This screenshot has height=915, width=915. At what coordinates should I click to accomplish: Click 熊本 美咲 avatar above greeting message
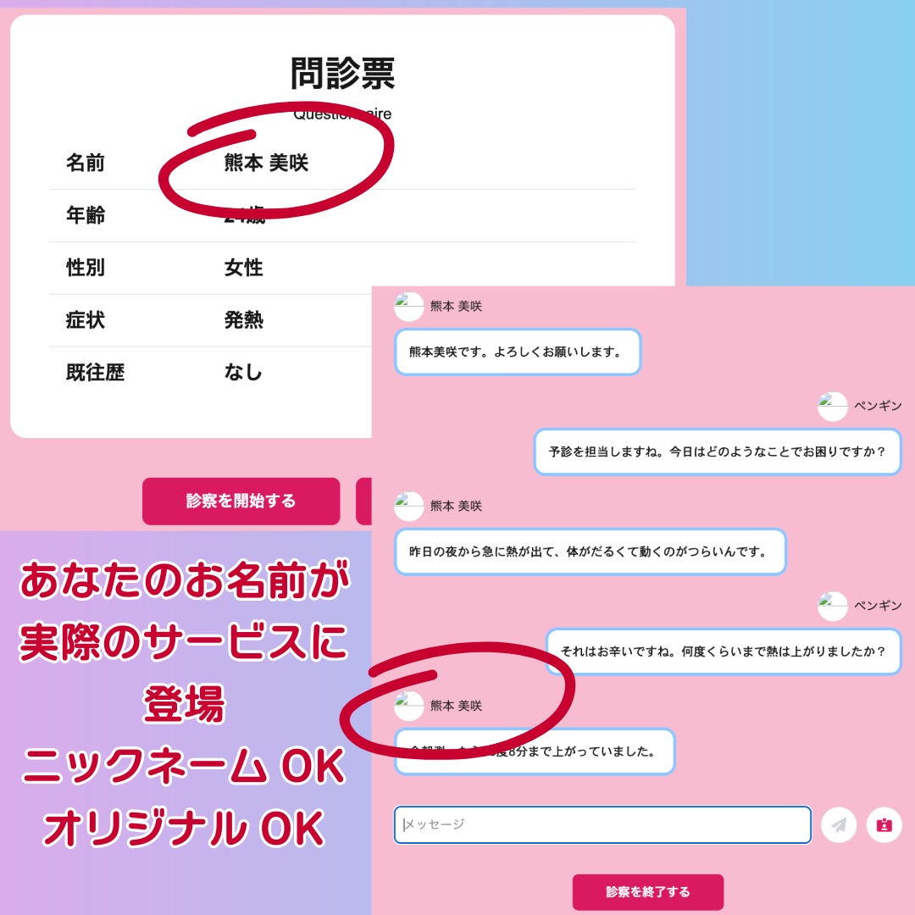point(408,307)
